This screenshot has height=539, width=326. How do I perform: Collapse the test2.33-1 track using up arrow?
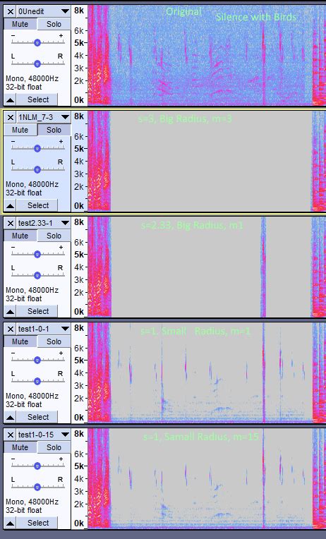click(11, 311)
